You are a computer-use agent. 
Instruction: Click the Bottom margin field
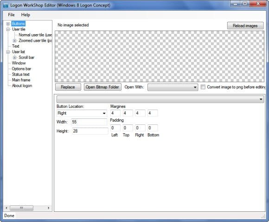pyautogui.click(x=153, y=113)
